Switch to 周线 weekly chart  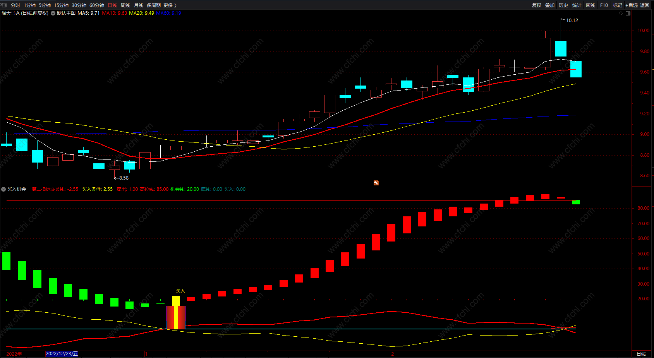(x=125, y=5)
